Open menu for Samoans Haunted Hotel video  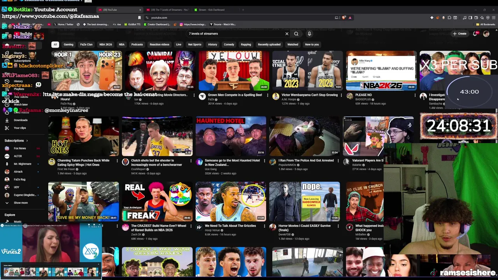(x=264, y=161)
